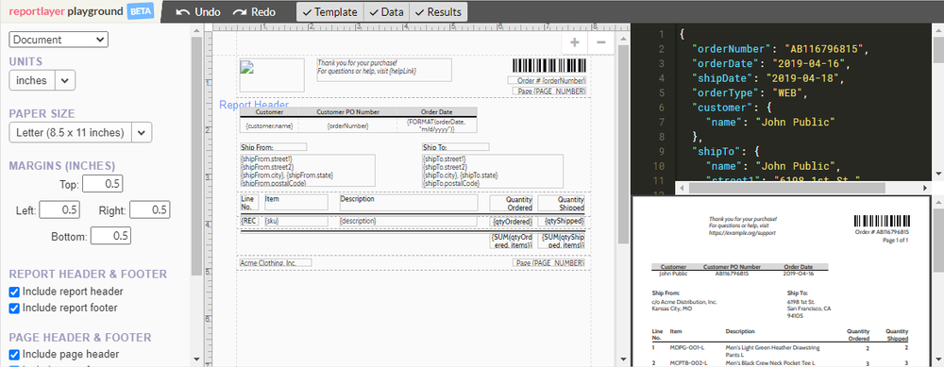944x367 pixels.
Task: Select the Description column header in template
Action: coord(409,202)
